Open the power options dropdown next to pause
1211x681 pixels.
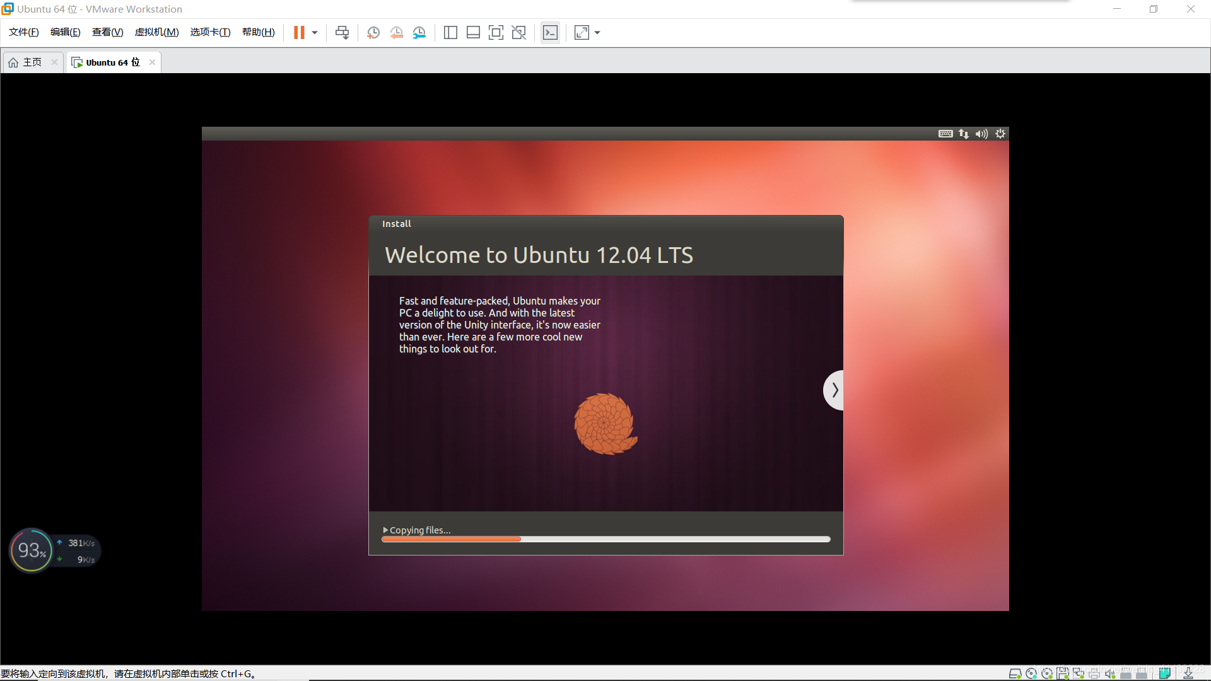[x=315, y=33]
